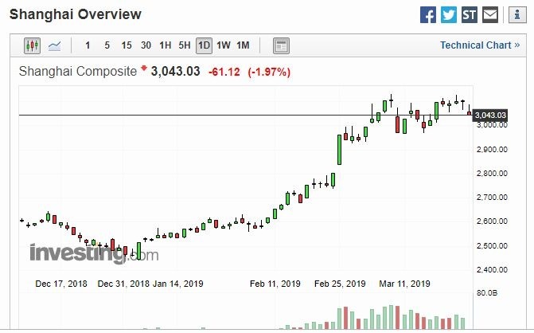
Task: Click the Dec 31, 2018 date label
Action: coord(123,284)
